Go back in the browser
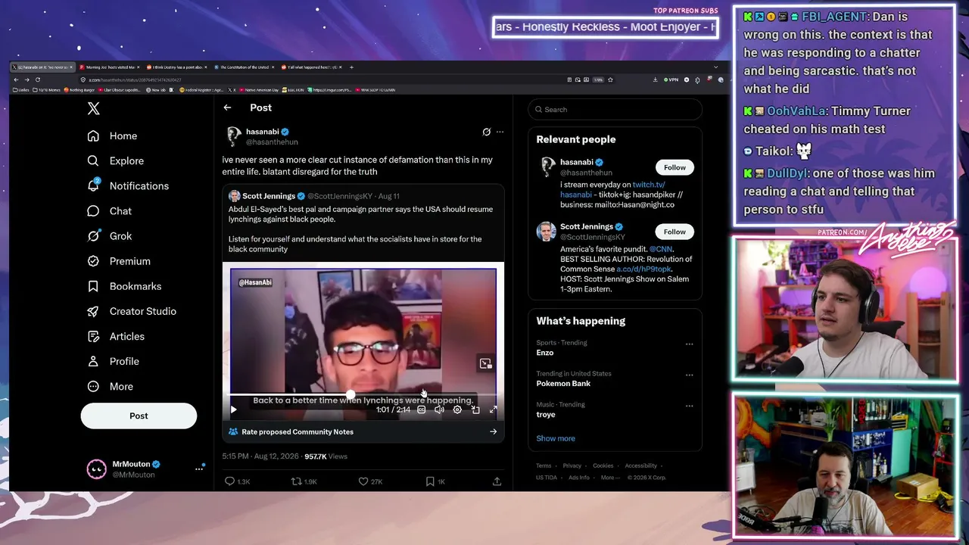 tap(16, 79)
